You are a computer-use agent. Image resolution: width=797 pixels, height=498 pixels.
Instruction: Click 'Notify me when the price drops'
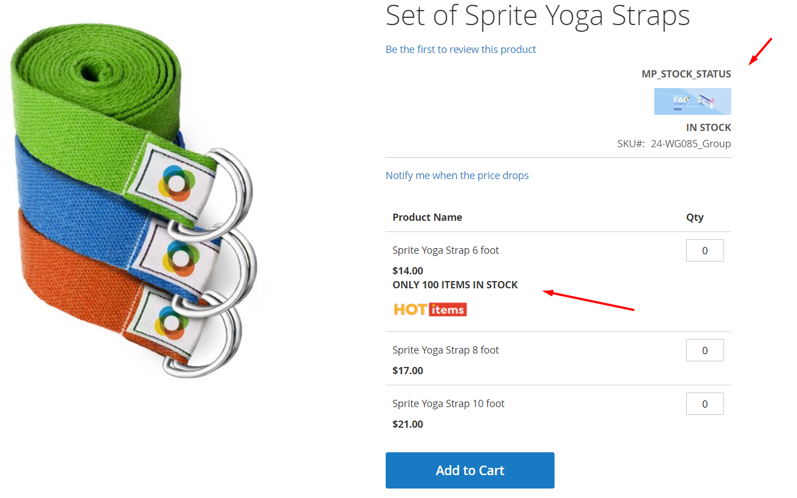pos(457,176)
